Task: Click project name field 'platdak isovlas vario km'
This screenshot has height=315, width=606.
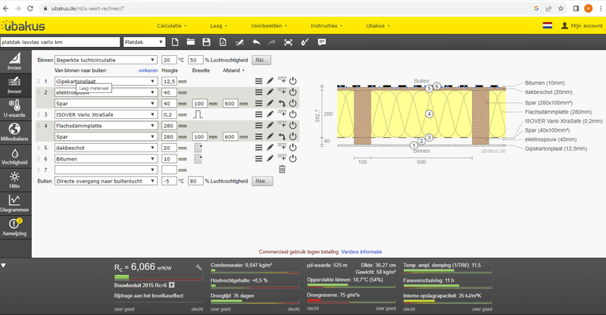Action: pyautogui.click(x=61, y=42)
